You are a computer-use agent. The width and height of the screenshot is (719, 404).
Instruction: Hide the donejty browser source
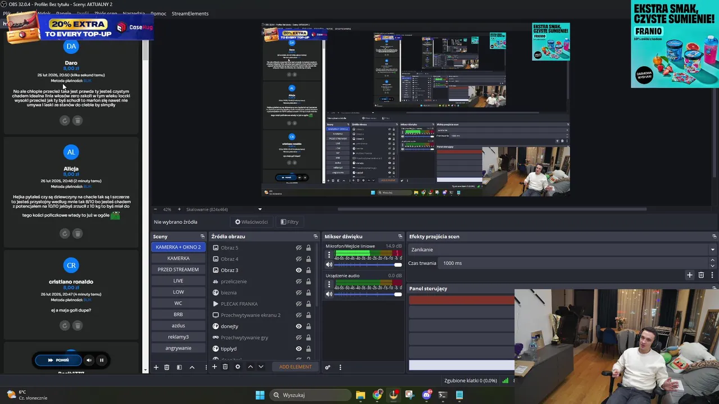click(299, 326)
